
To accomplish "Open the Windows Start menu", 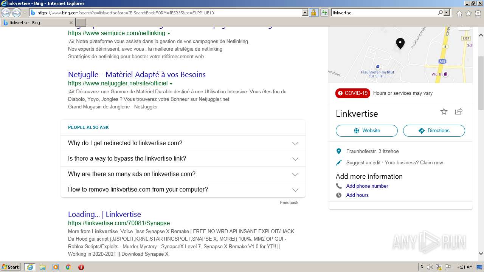I will point(11,267).
